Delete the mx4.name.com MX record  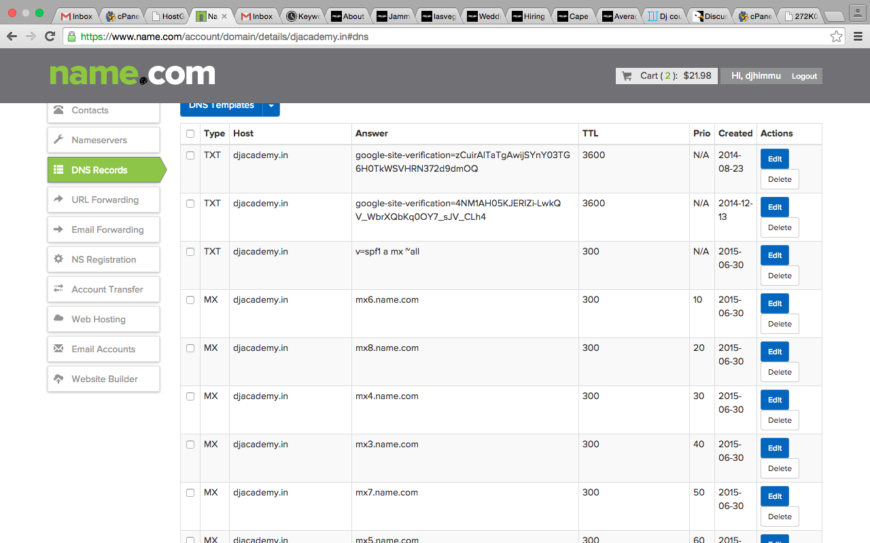click(x=780, y=420)
